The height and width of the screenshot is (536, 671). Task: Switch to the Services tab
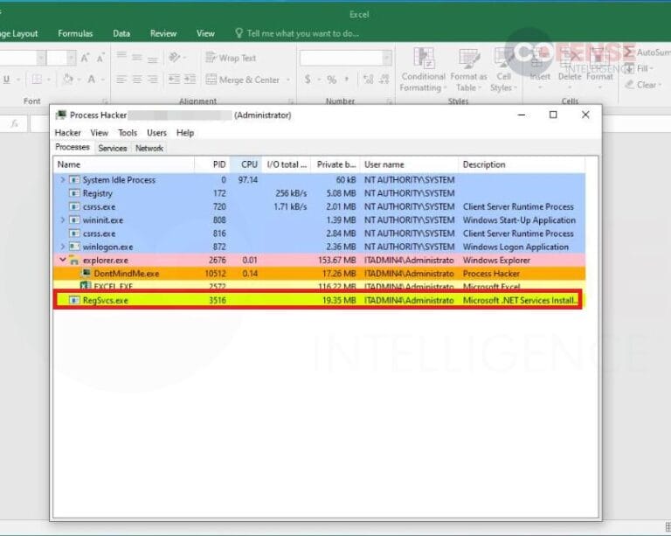tap(113, 149)
